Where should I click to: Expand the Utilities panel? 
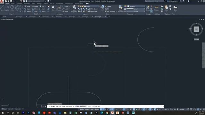[x=158, y=14]
